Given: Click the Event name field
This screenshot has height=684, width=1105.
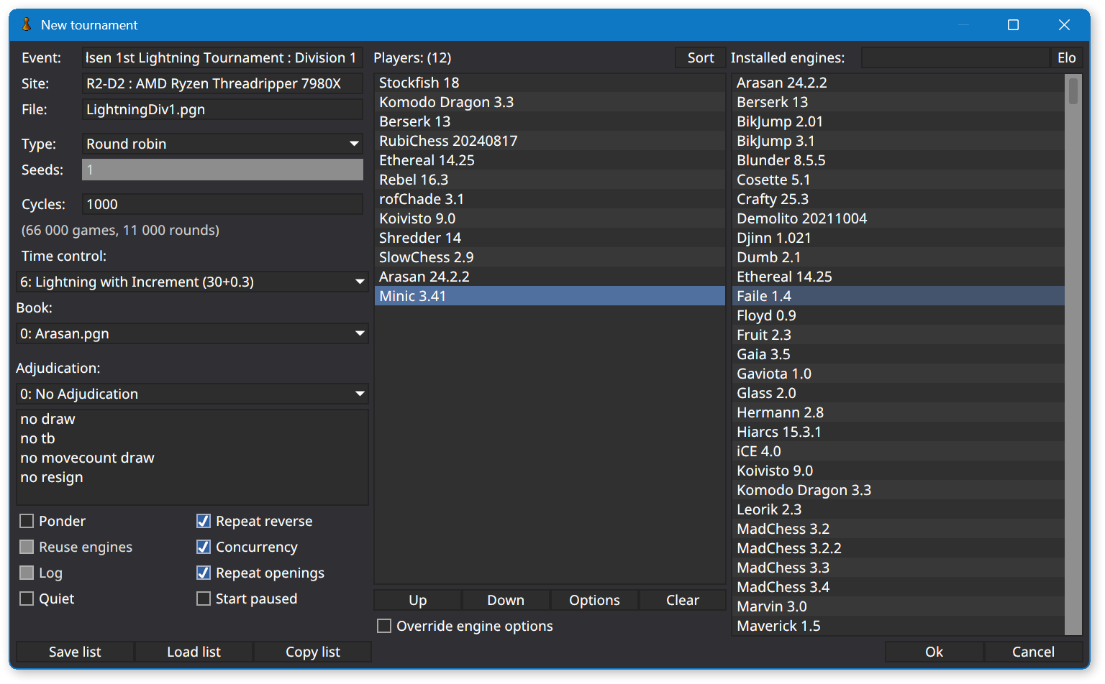Looking at the screenshot, I should tap(222, 57).
